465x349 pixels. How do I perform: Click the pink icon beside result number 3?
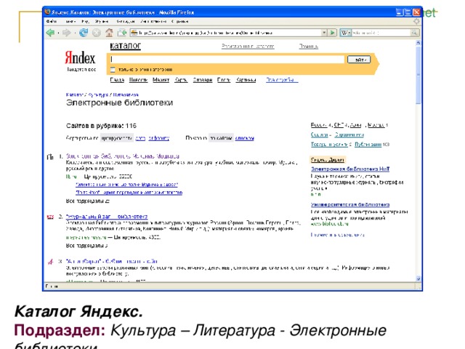pos(51,262)
